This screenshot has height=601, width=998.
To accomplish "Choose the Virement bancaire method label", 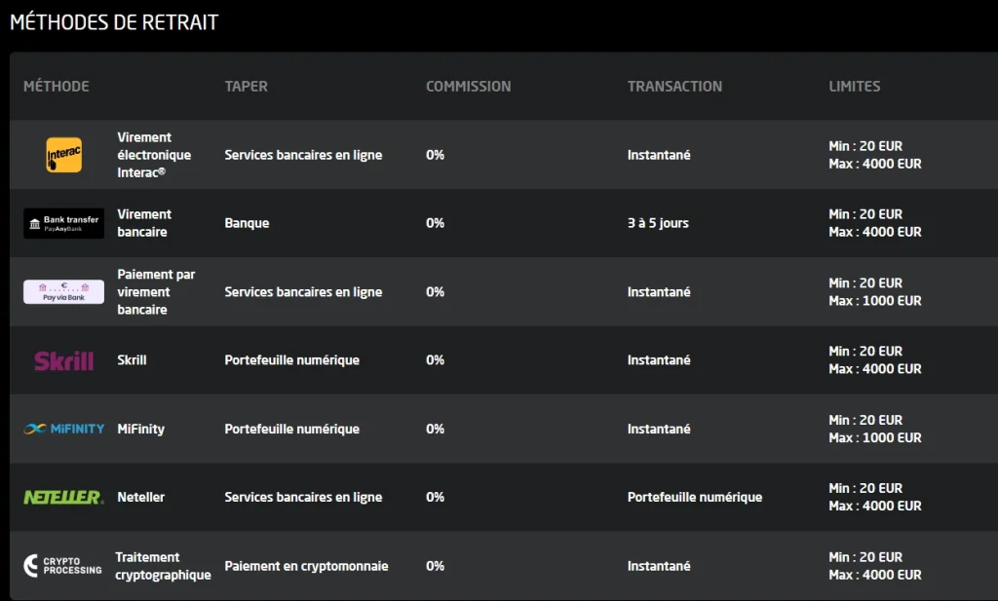I will click(x=144, y=223).
